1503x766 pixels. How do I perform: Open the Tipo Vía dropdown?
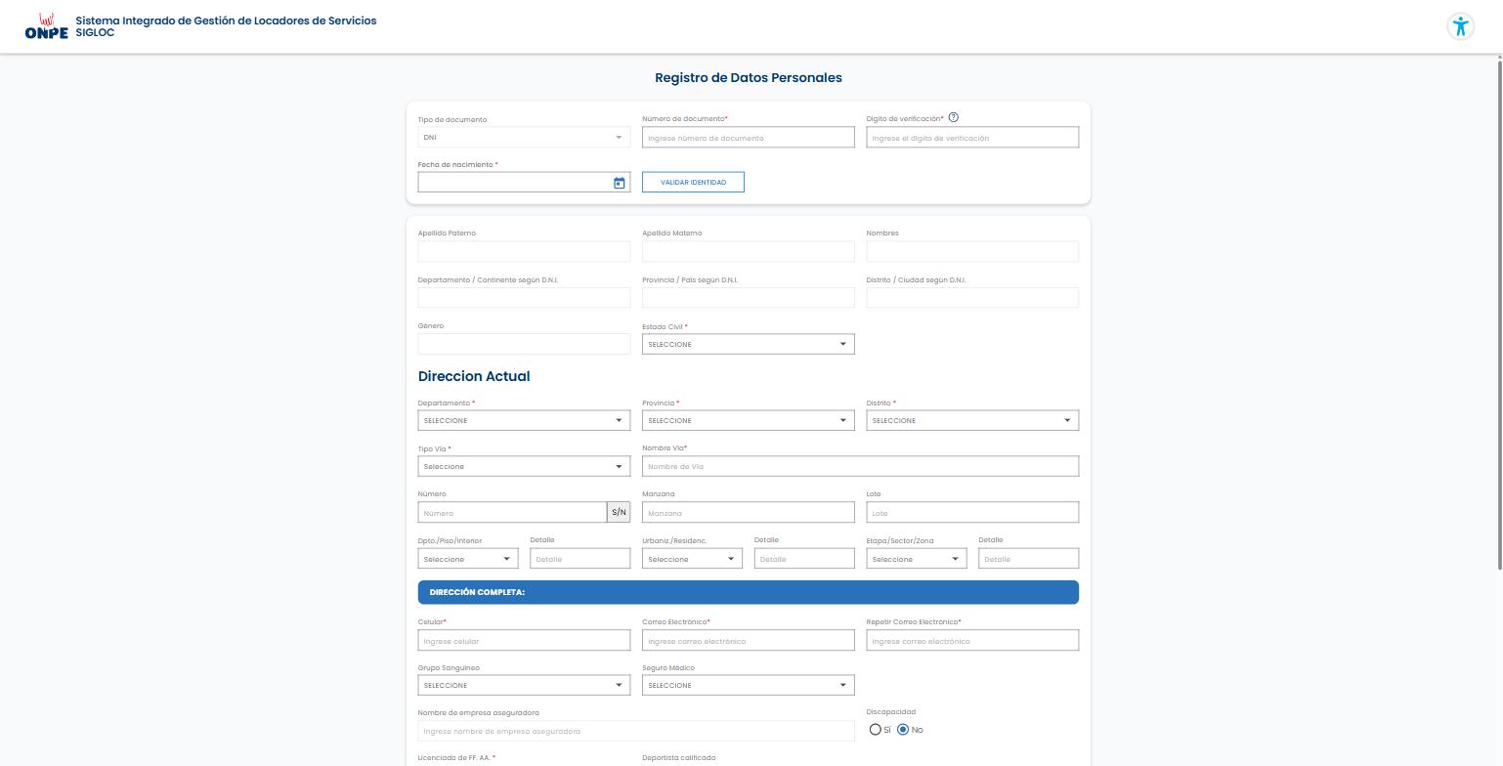pos(524,466)
